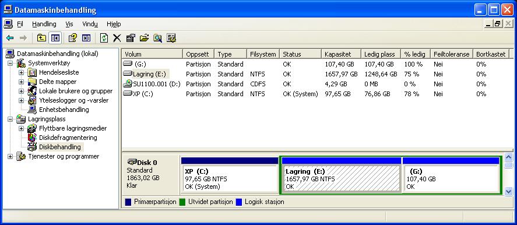
Task: Select the XP (C:) volume row
Action: 315,94
